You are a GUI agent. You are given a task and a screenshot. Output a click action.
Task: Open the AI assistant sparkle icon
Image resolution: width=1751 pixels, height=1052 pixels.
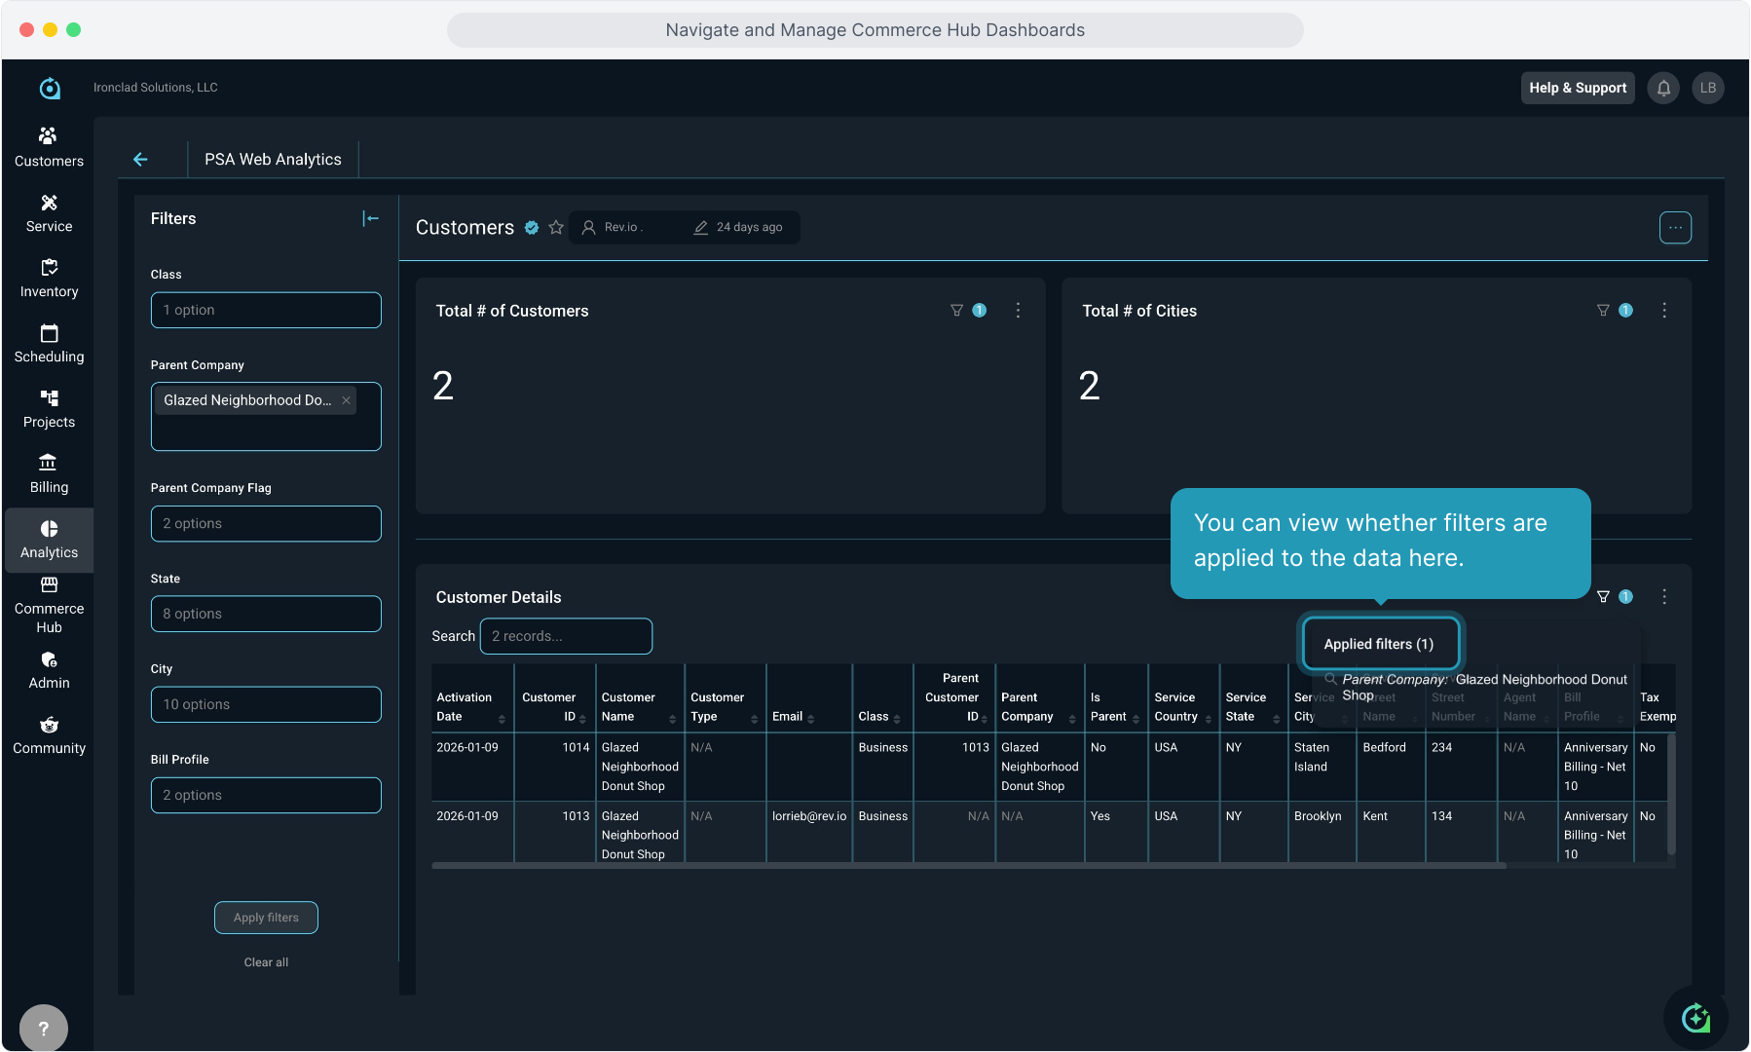coord(1695,1018)
